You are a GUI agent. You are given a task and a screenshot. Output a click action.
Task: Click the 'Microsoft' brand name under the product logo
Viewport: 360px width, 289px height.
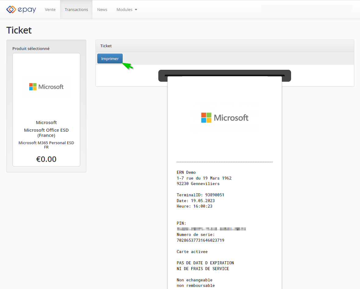coord(46,123)
